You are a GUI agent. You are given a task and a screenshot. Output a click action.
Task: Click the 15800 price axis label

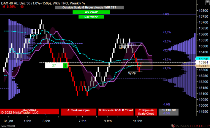click(x=203, y=11)
